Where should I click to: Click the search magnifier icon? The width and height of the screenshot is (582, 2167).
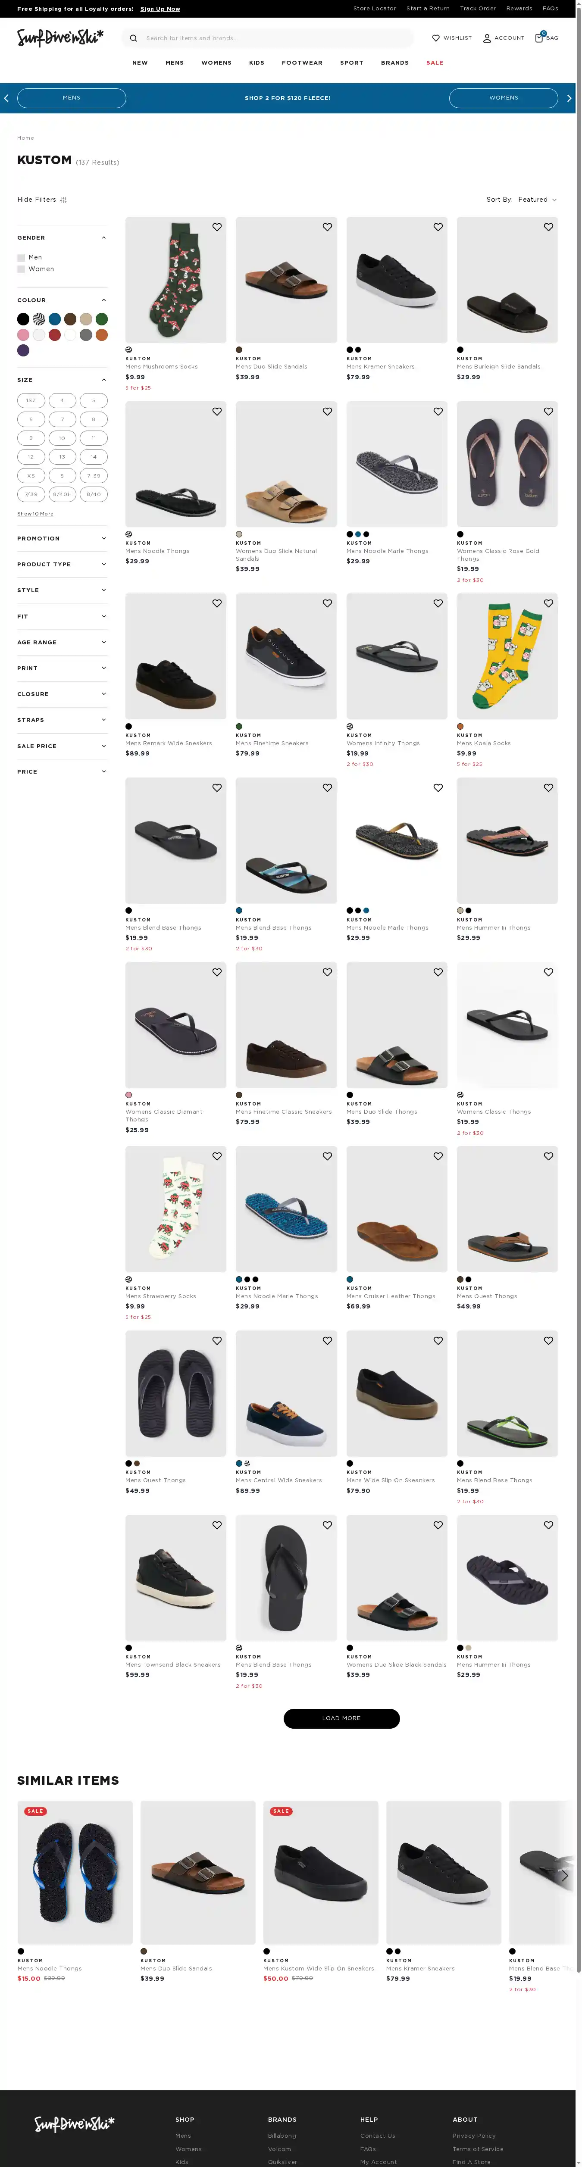[133, 38]
